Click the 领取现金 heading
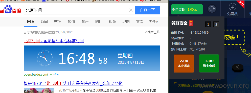This screenshot has height=93, width=251. pos(179,23)
